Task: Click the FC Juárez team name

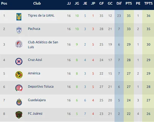Action: pos(35,113)
